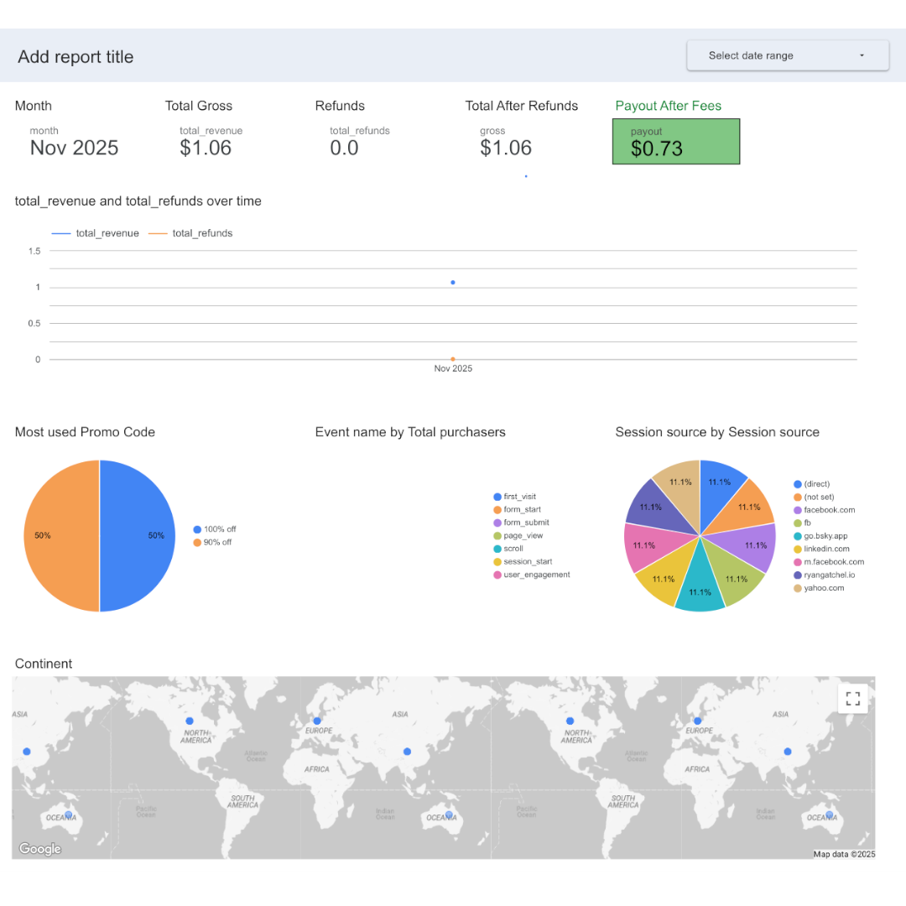This screenshot has height=906, width=906.
Task: Click the (direct) session source legend item
Action: tap(815, 484)
